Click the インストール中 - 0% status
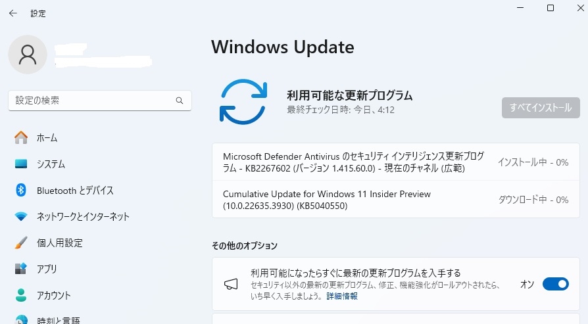The height and width of the screenshot is (324, 588). coord(533,162)
